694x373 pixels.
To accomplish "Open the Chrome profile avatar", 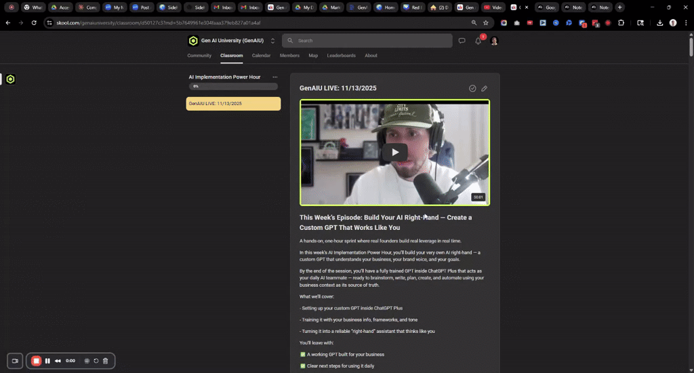I will pos(673,22).
